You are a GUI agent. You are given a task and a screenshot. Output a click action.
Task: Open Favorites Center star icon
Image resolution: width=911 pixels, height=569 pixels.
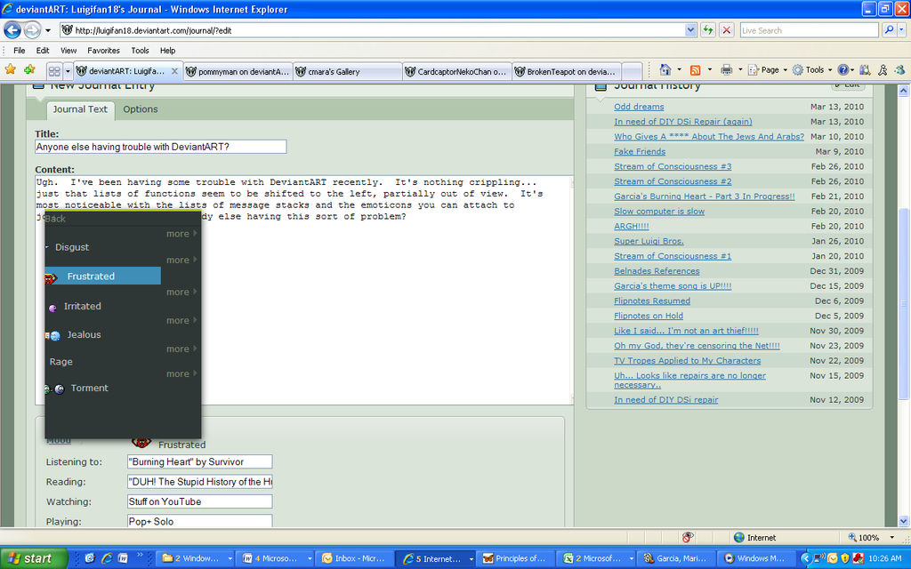point(11,69)
